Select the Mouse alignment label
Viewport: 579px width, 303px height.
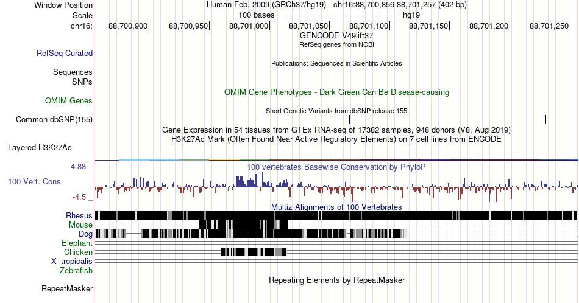click(80, 225)
